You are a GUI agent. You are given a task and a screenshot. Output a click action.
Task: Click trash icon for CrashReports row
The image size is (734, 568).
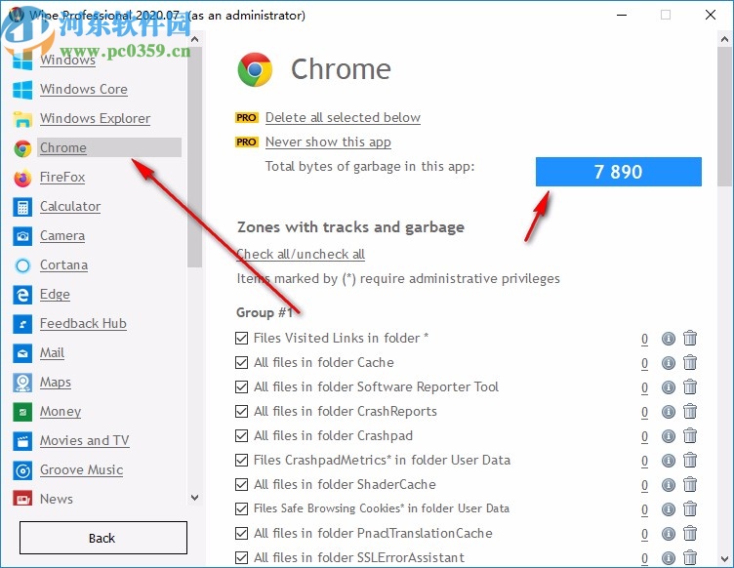coord(690,411)
